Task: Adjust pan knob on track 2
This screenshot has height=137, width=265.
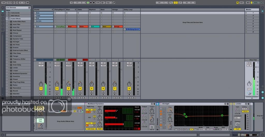Action: pos(57,84)
